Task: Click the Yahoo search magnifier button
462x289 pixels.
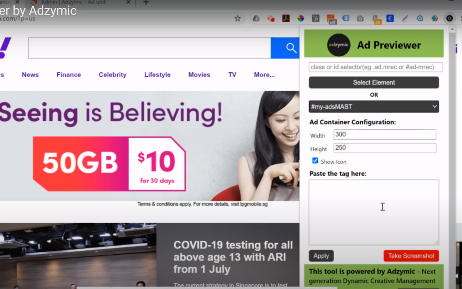Action: 285,48
